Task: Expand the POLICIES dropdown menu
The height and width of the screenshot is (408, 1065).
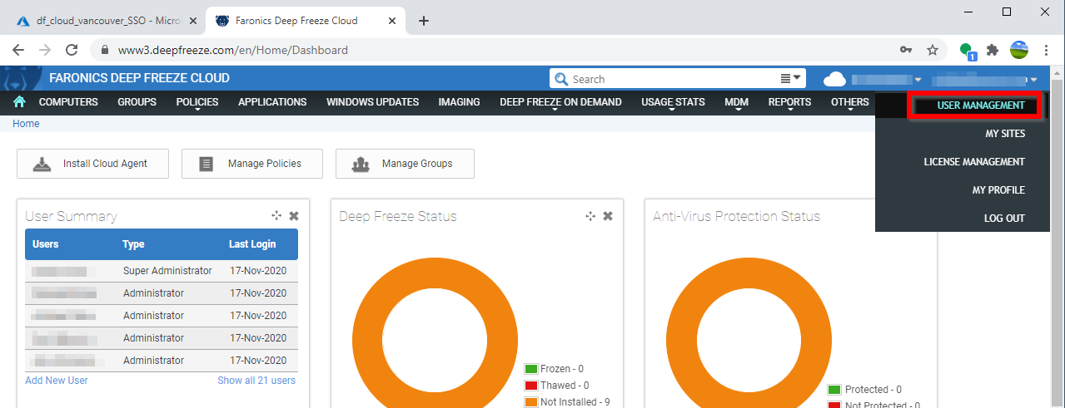Action: 197,102
